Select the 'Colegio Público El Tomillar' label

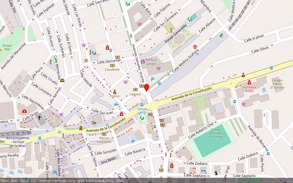277,84
